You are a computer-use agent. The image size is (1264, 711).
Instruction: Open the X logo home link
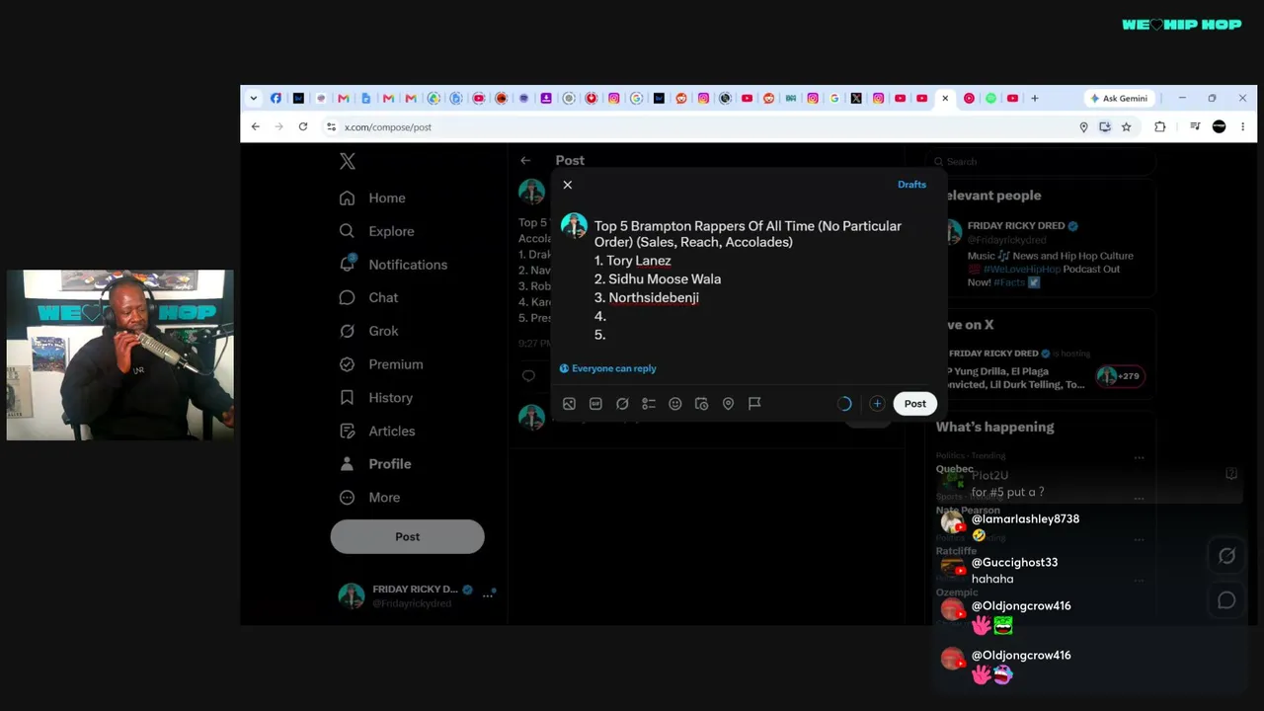348,161
